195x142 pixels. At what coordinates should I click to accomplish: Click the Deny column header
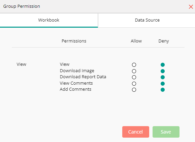pyautogui.click(x=164, y=41)
